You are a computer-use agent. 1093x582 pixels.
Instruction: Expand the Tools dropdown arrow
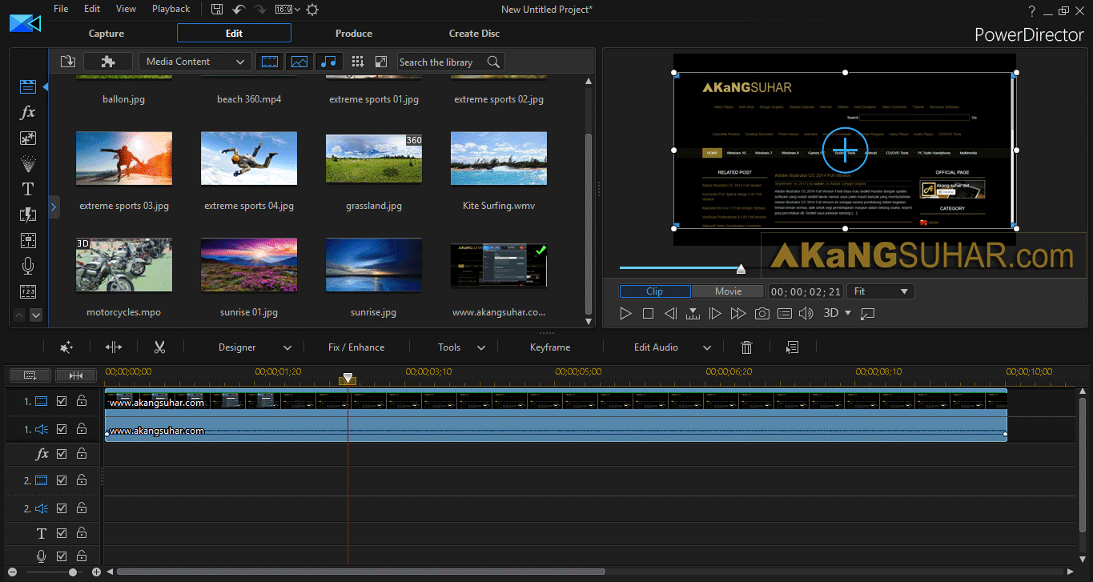tap(481, 347)
